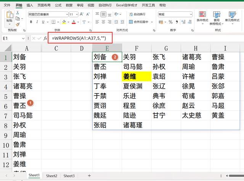Select the Format Painter brush

pyautogui.click(x=18, y=24)
